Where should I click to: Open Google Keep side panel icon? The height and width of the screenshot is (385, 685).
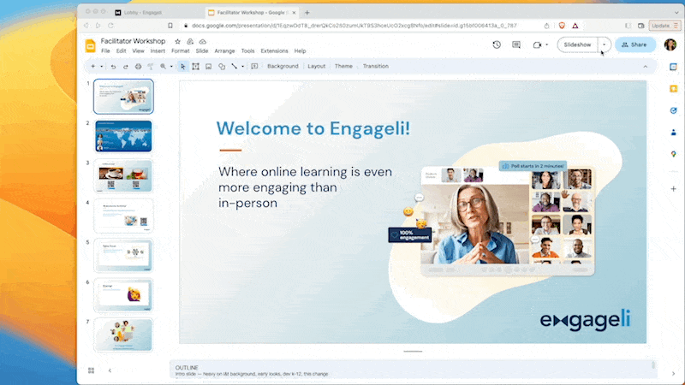tap(673, 89)
